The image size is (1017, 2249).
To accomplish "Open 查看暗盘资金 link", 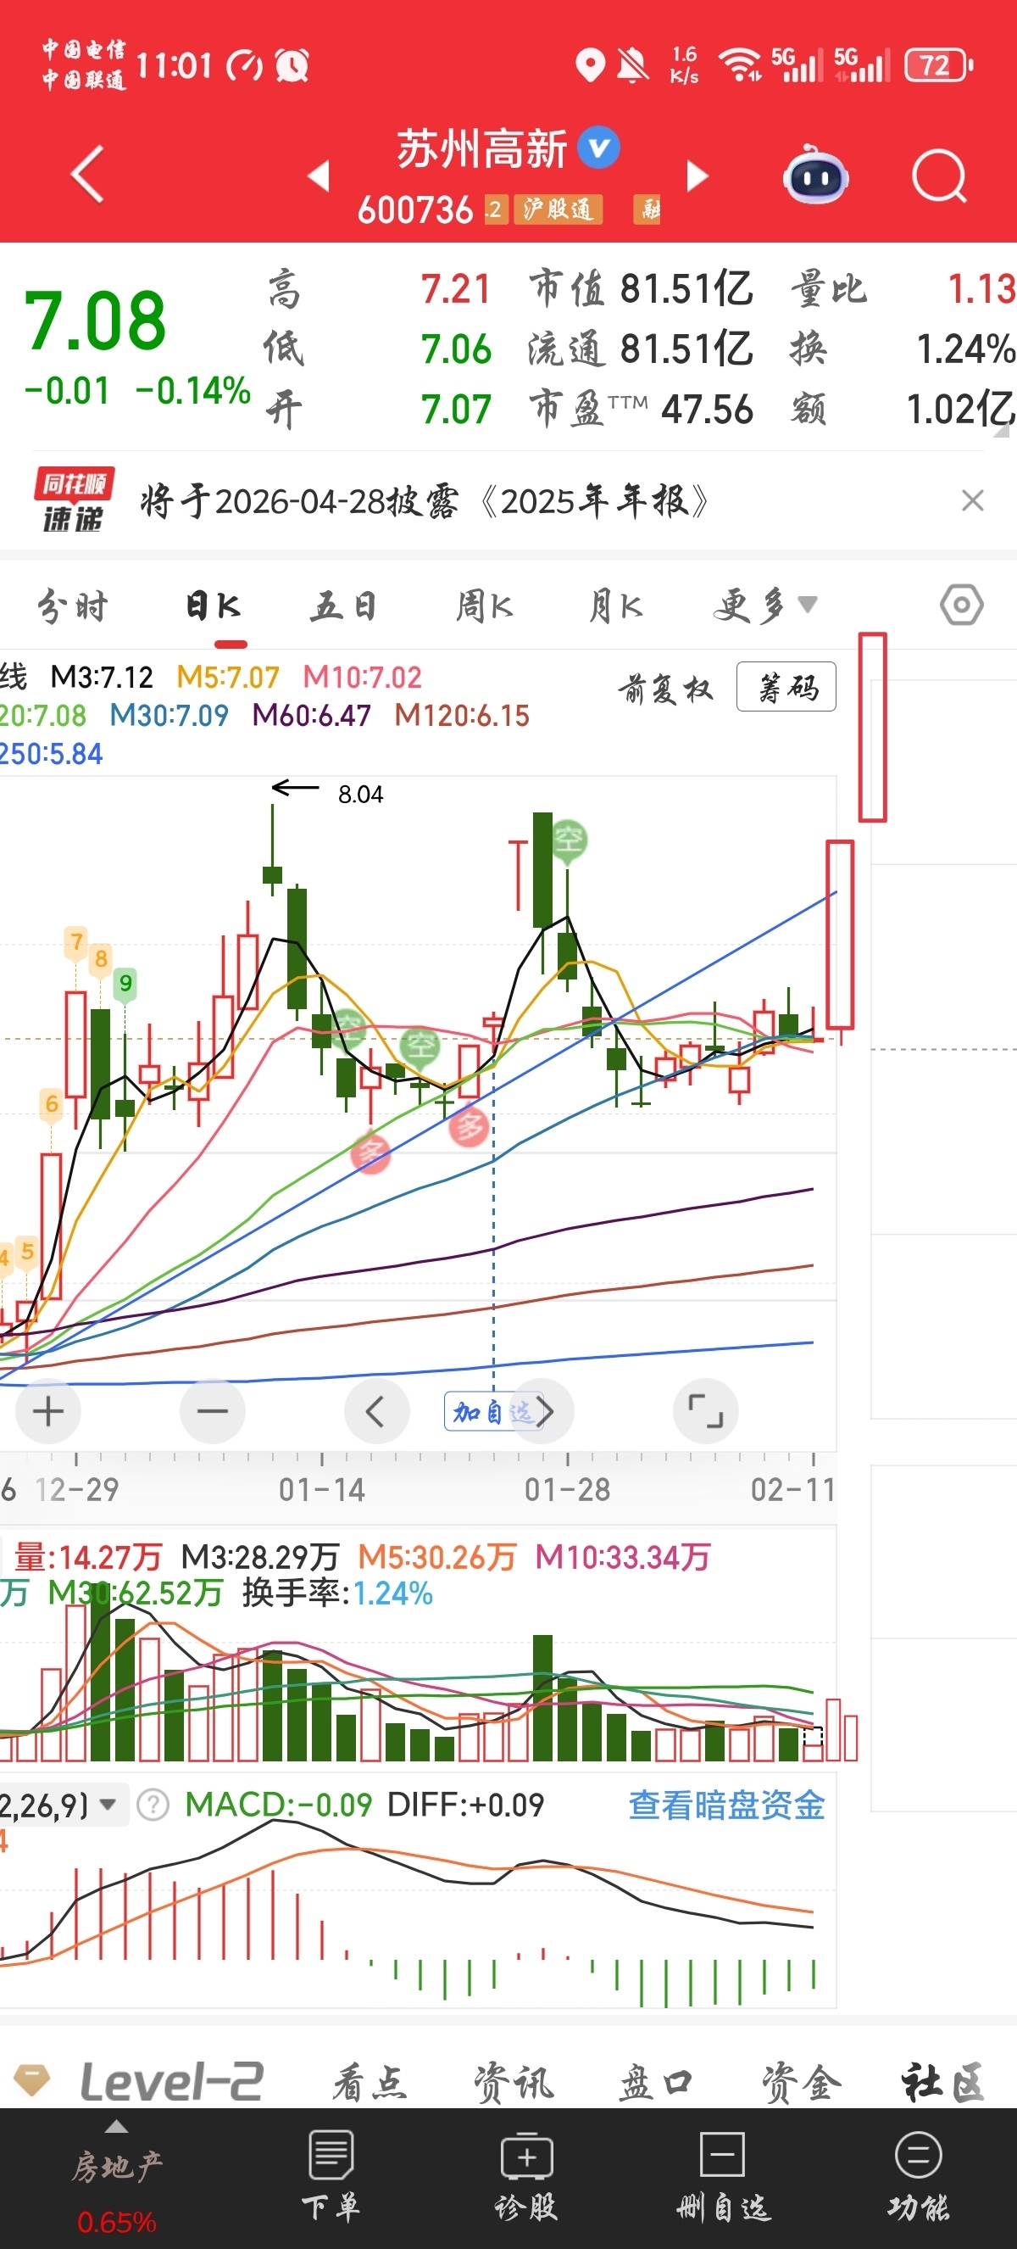I will [x=726, y=1805].
